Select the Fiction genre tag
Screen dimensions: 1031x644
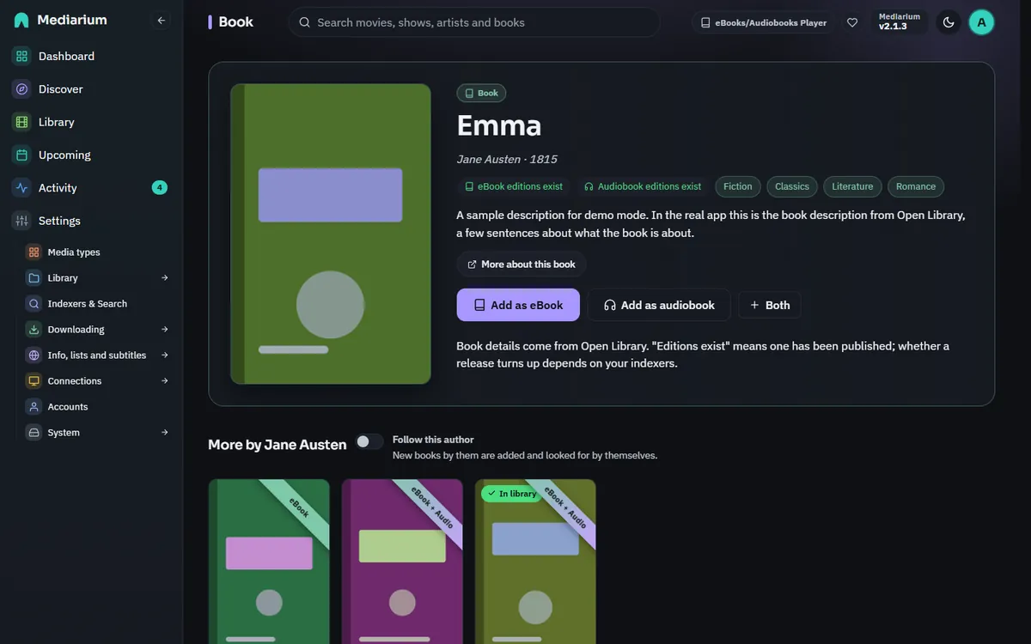coord(738,186)
